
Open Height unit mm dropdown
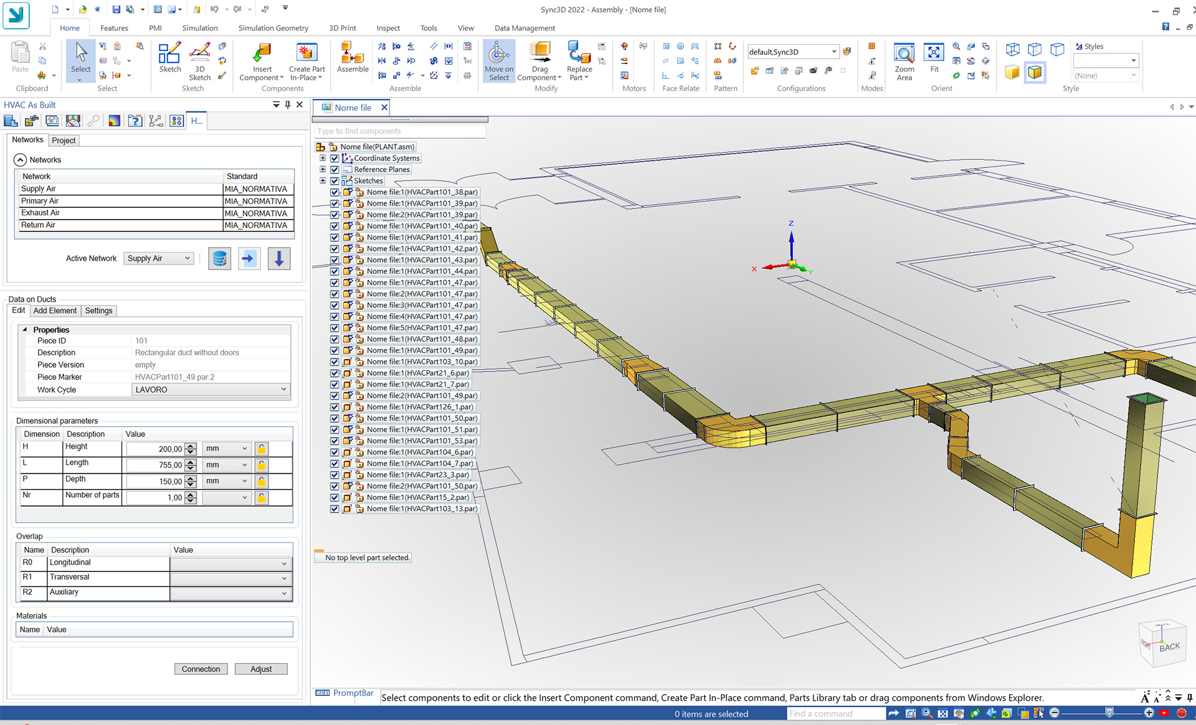tap(227, 448)
